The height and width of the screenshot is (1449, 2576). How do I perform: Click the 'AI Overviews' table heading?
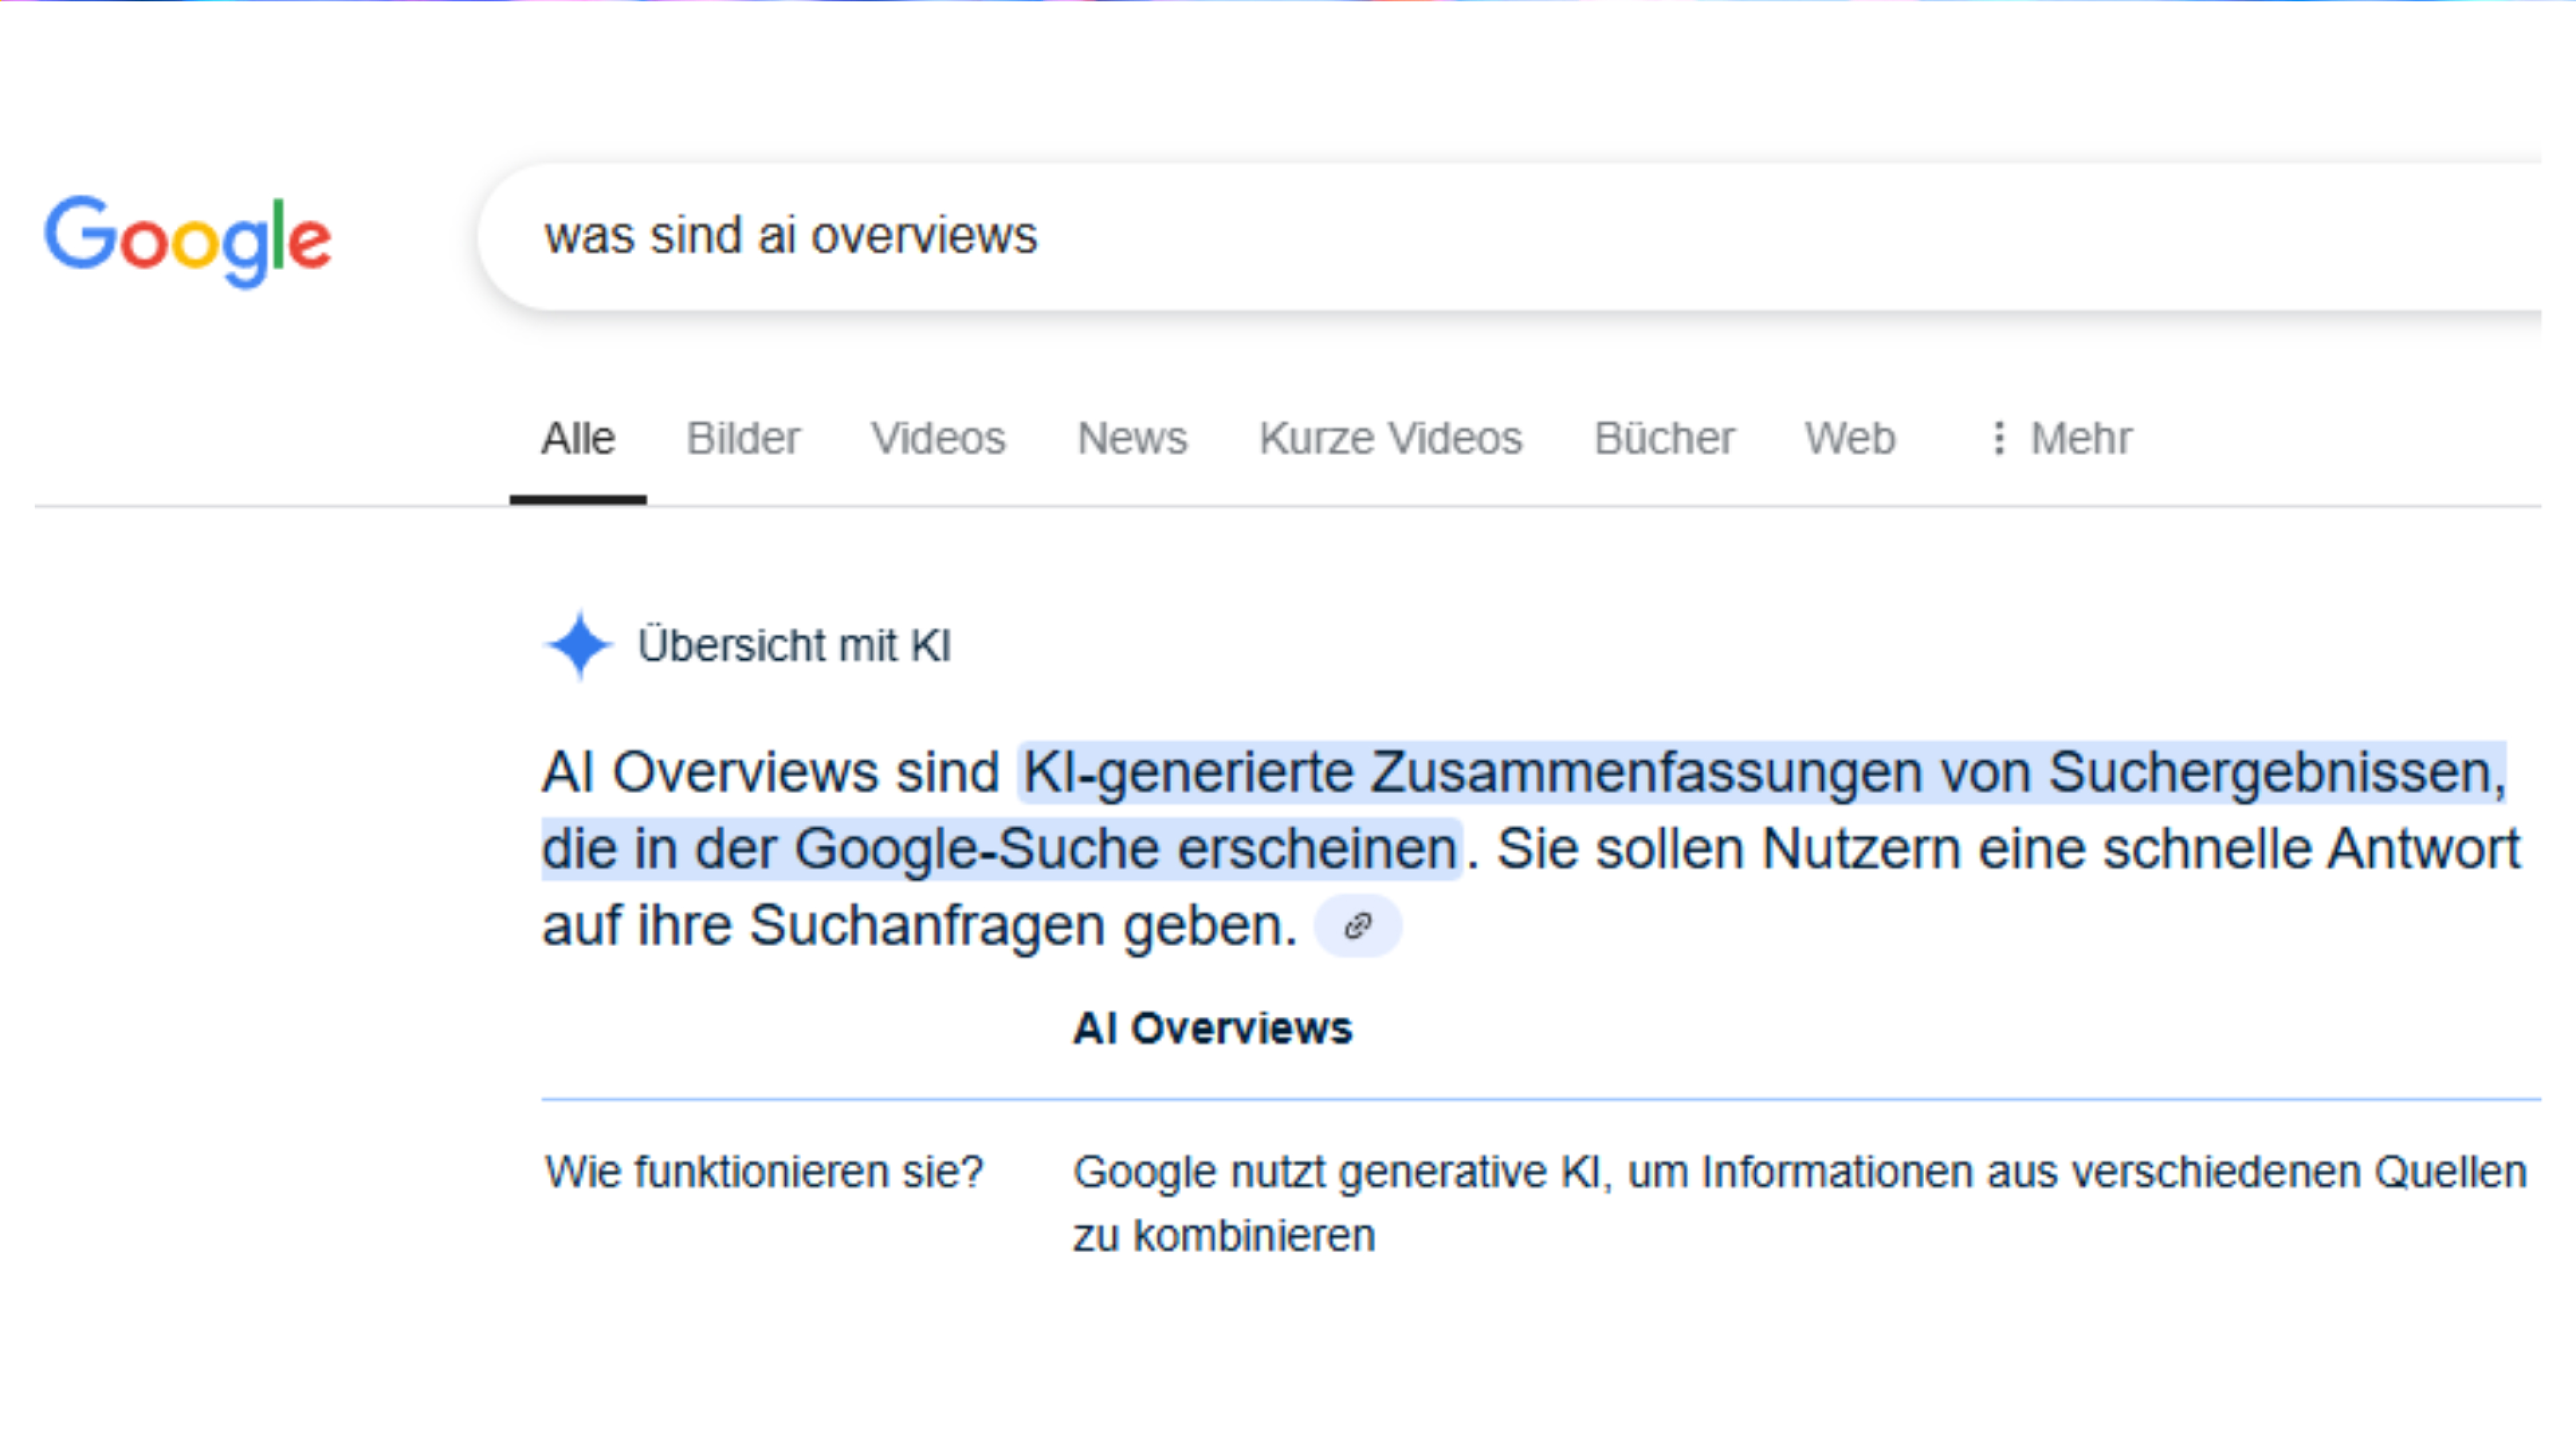[x=1212, y=1028]
